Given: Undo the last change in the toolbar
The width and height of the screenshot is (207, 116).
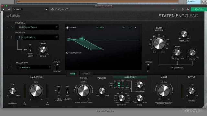Looking at the screenshot, I should (172, 9).
